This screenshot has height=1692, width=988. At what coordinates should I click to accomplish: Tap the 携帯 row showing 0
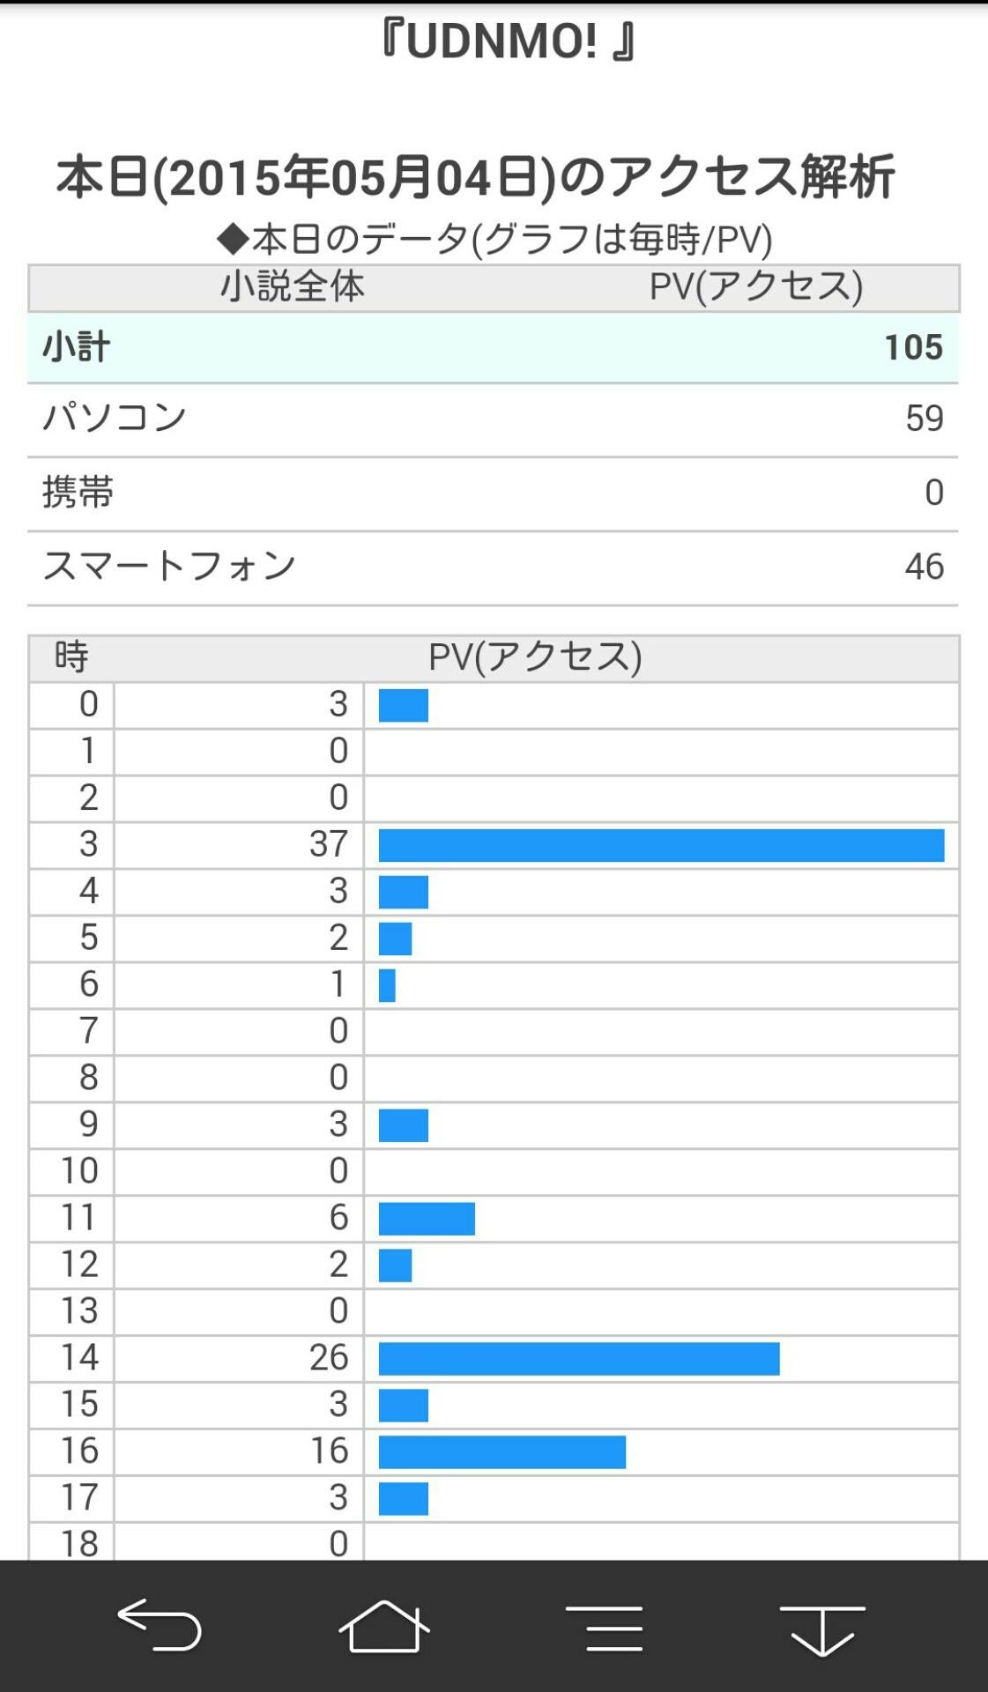pos(493,493)
